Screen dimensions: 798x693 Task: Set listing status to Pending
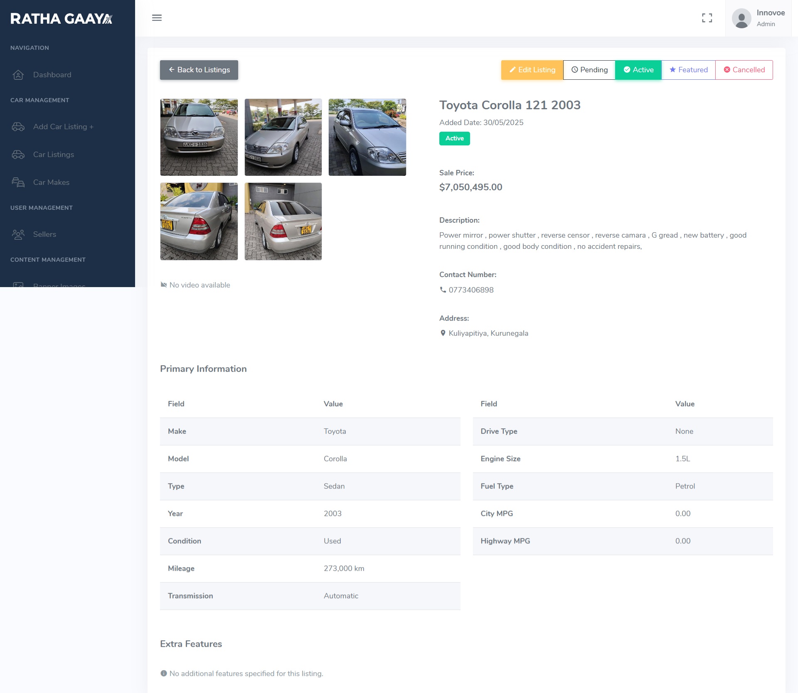589,70
